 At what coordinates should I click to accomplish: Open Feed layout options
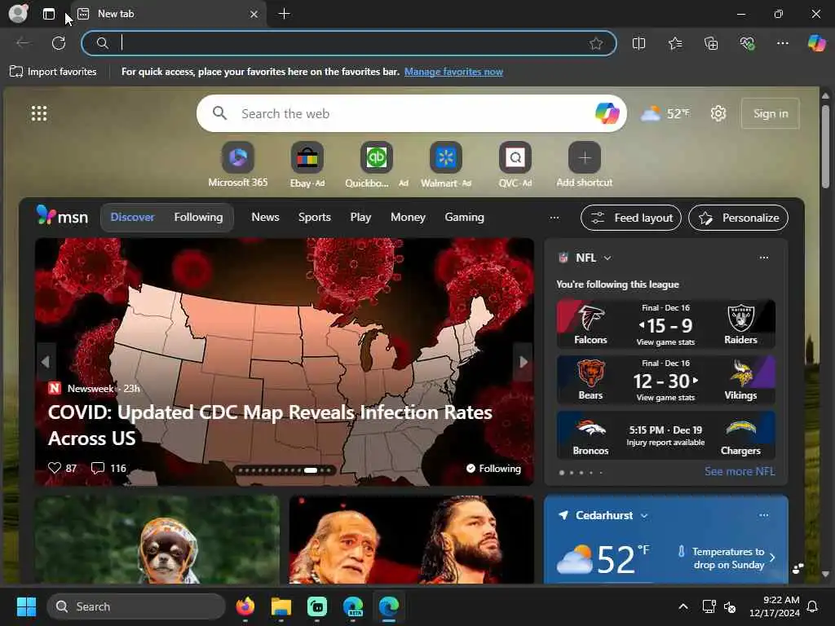[631, 218]
